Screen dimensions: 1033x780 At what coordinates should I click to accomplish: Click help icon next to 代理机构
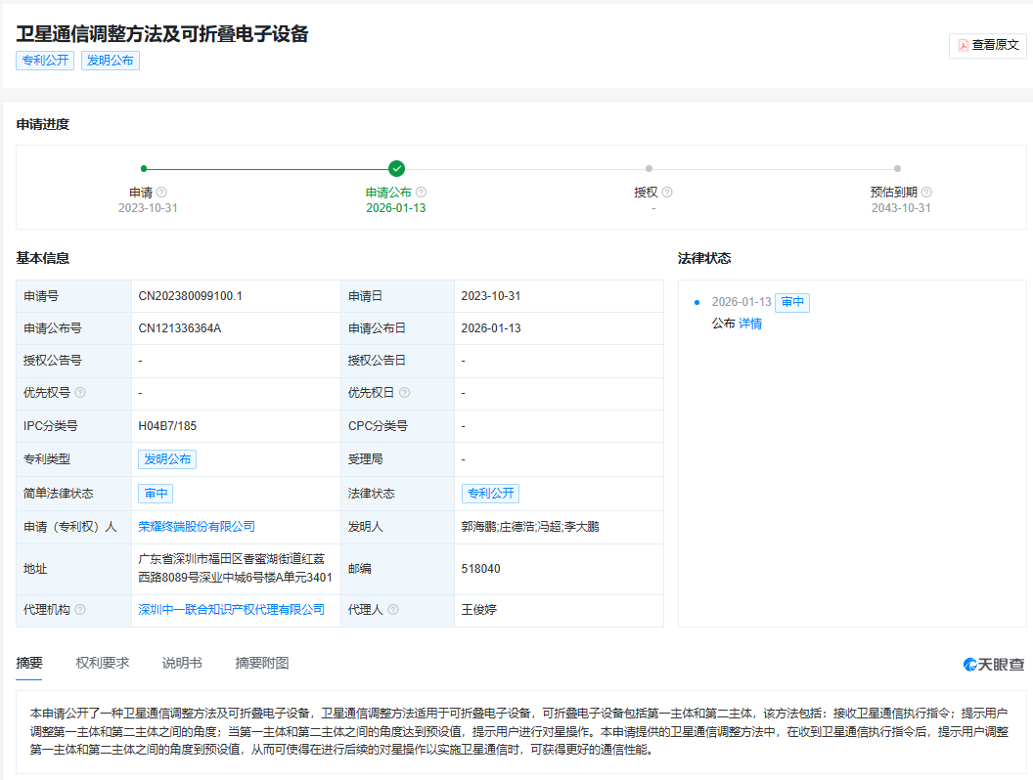point(80,610)
